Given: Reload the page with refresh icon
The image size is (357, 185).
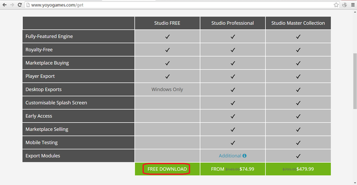Looking at the screenshot, I should pyautogui.click(x=20, y=5).
